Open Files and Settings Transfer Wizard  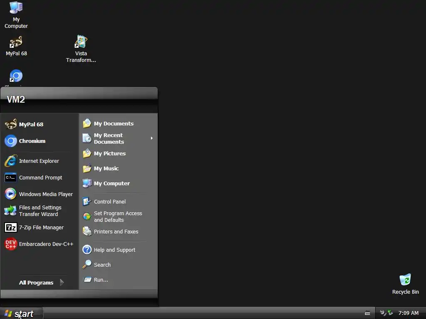(40, 211)
